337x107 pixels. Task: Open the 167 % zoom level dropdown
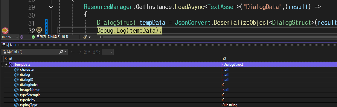click(x=17, y=37)
